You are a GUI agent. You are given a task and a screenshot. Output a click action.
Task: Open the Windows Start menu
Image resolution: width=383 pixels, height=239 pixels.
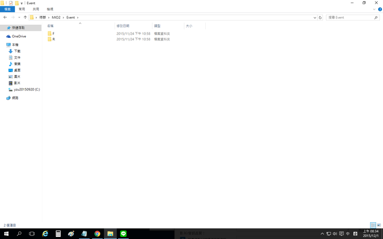[6, 234]
